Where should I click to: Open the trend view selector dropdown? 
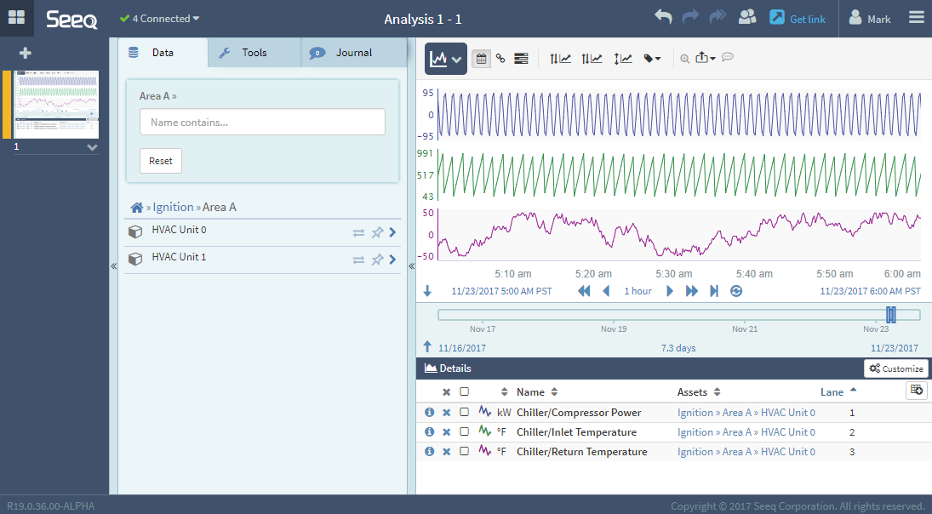pyautogui.click(x=446, y=59)
